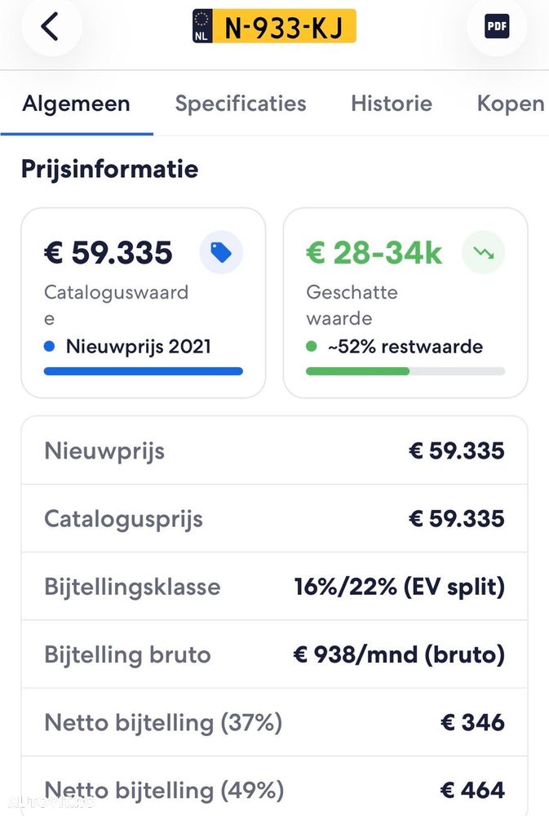Tap the blue price tag icon
The height and width of the screenshot is (816, 549).
(221, 252)
